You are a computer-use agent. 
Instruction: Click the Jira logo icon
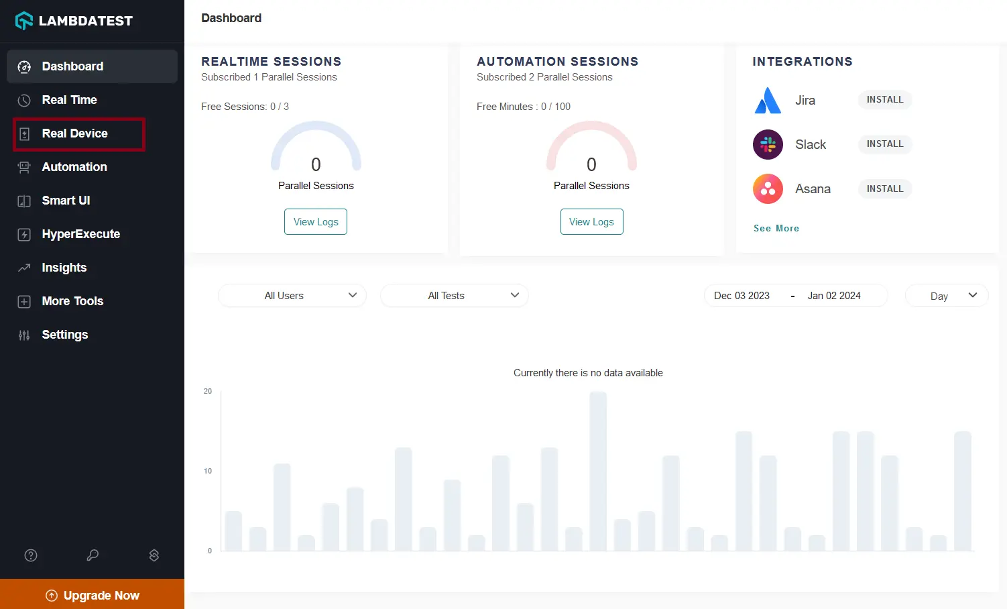[768, 100]
